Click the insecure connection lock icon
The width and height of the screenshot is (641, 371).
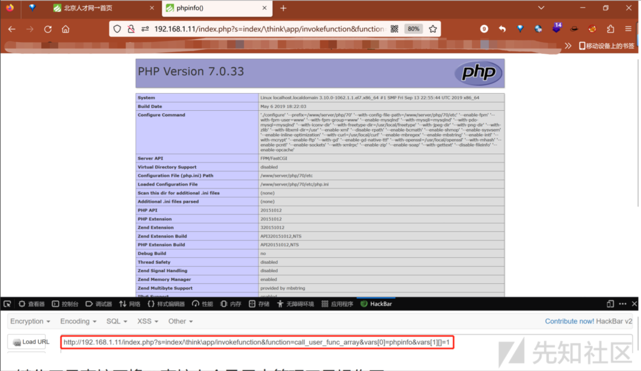coord(131,29)
